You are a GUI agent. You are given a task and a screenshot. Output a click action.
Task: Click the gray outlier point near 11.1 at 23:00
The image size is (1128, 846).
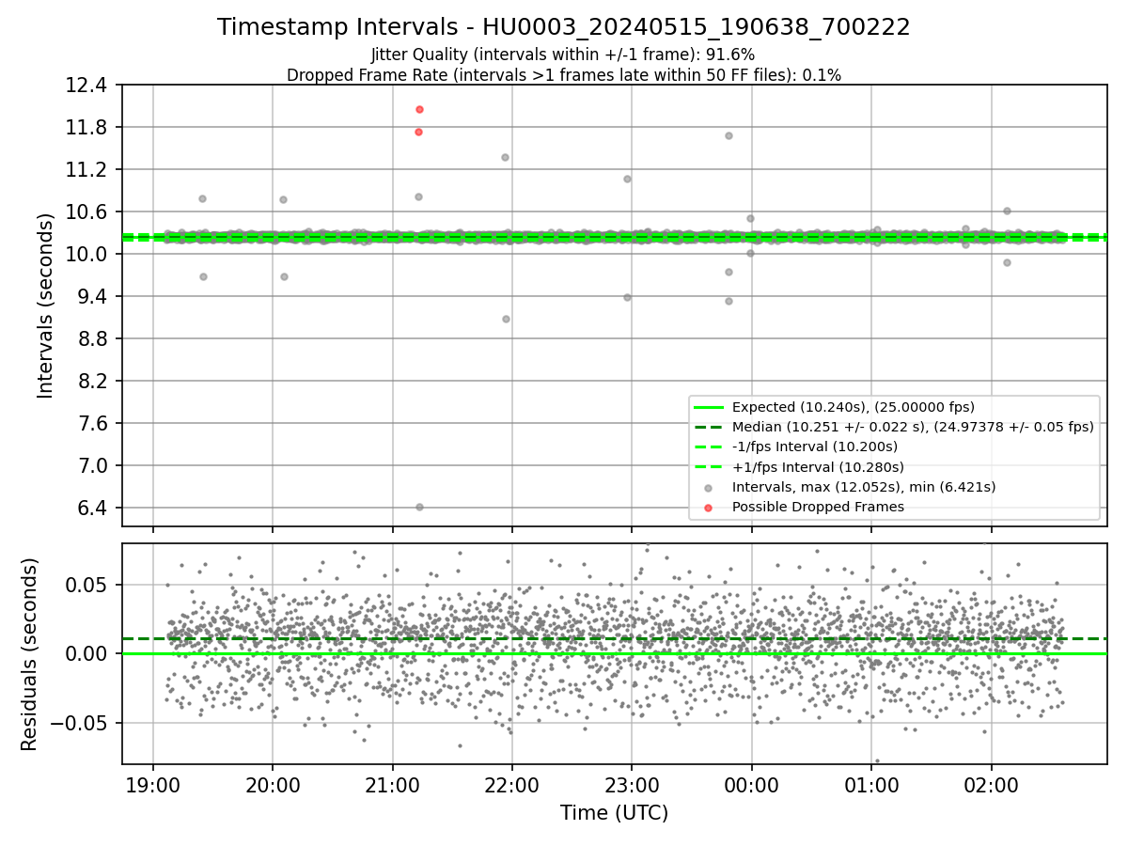[x=627, y=179]
